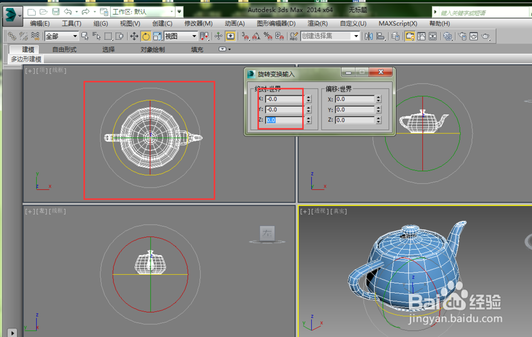Open the selection filter 全部 dropdown
532x337 pixels.
[62, 36]
